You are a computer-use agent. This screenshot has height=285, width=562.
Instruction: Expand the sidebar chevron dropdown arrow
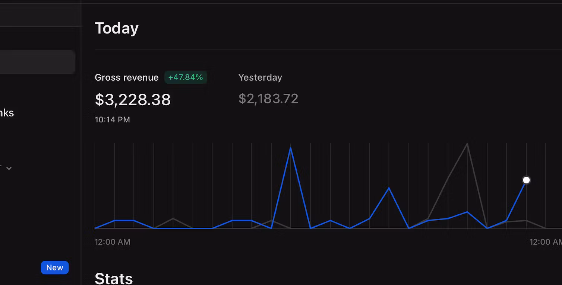(9, 168)
